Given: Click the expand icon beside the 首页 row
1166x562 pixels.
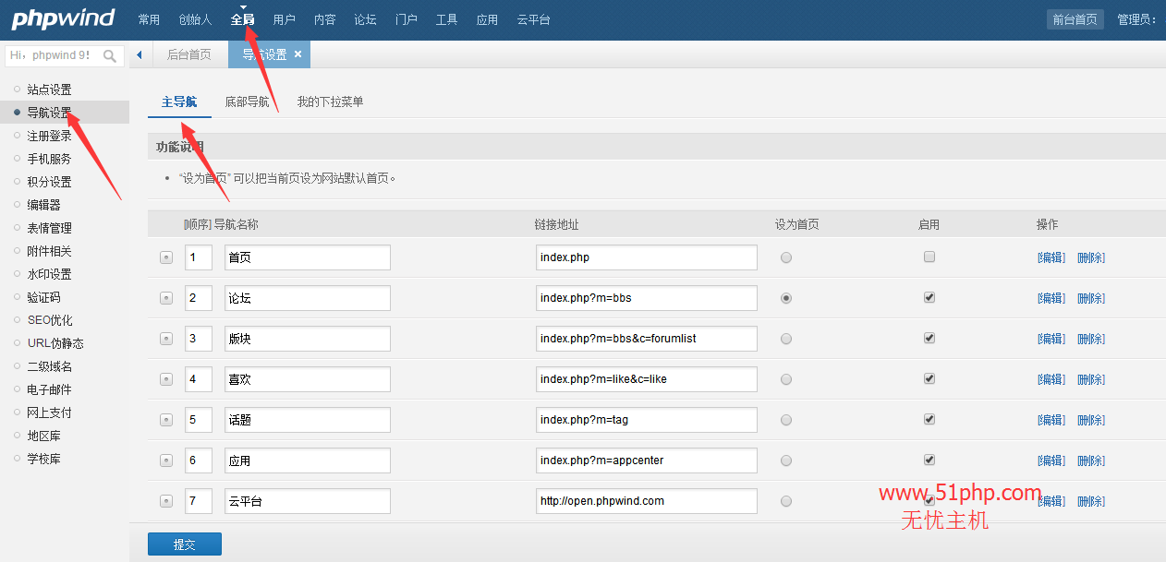Looking at the screenshot, I should coord(166,257).
